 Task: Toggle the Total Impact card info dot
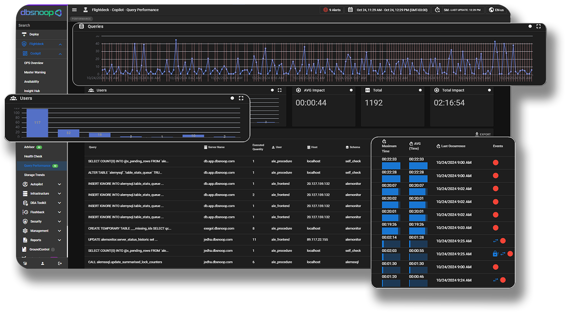coord(489,90)
